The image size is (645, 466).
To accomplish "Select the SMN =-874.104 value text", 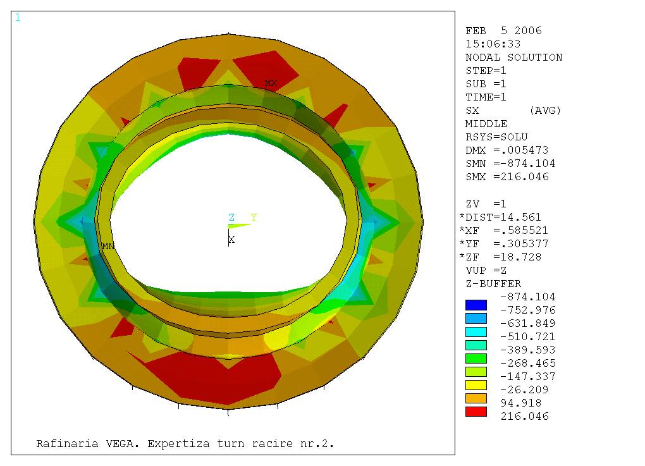I will pos(510,164).
